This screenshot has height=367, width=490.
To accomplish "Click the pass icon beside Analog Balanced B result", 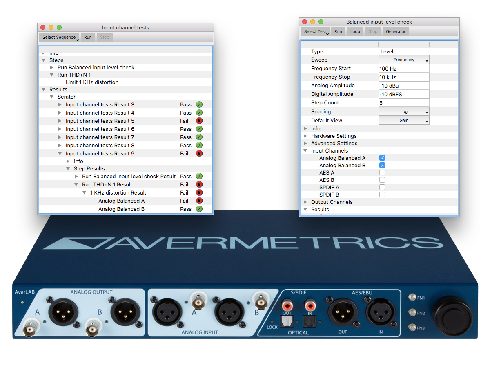I will 199,209.
